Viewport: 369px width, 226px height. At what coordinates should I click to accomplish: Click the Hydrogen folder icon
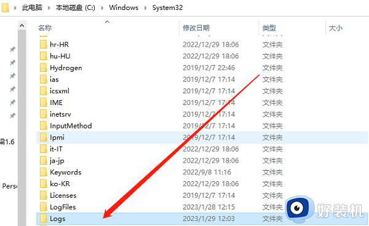(43, 68)
